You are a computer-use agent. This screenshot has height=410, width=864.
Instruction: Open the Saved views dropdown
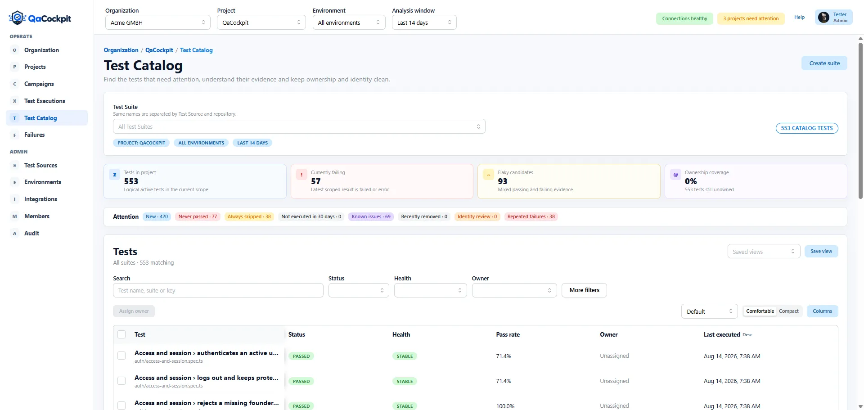tap(764, 252)
